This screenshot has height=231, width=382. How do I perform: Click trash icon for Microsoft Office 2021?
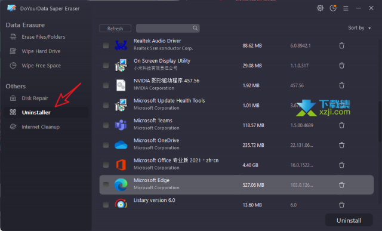(342, 165)
